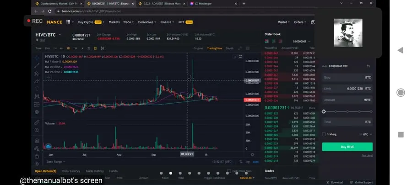Image resolution: width=412 pixels, height=185 pixels.
Task: Click the cloud icon on volume pane
Action: click(x=49, y=147)
